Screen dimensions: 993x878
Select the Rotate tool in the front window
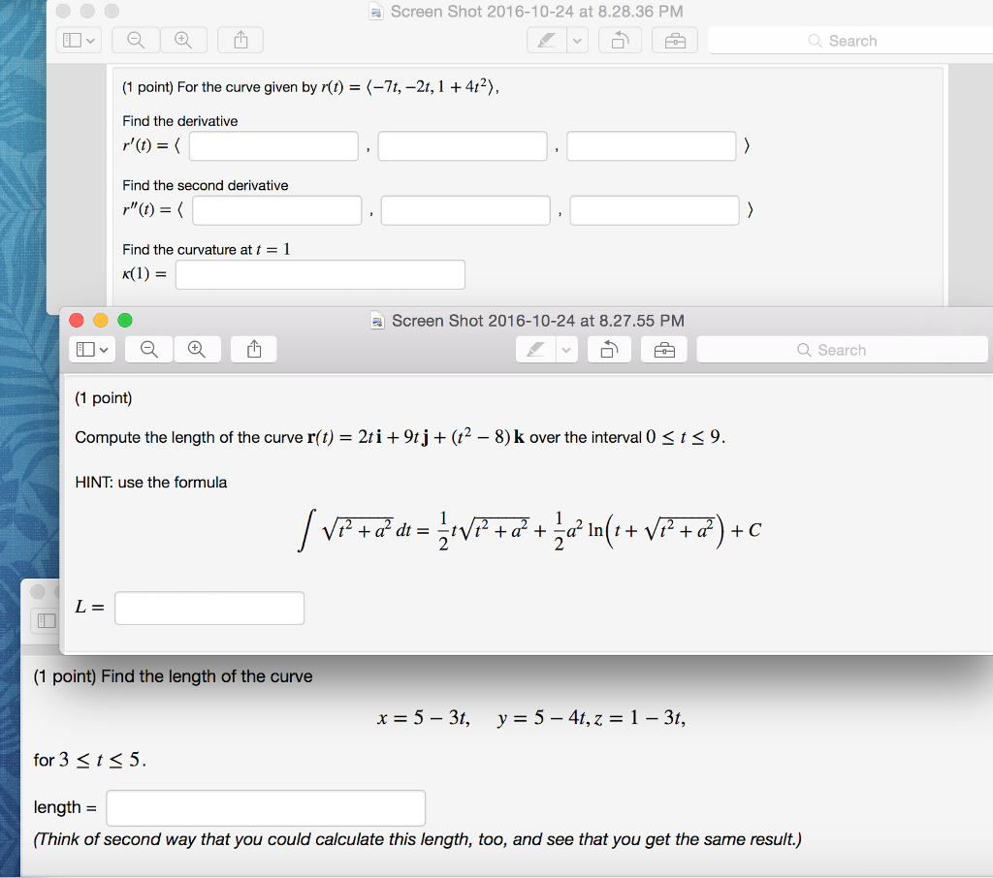609,349
